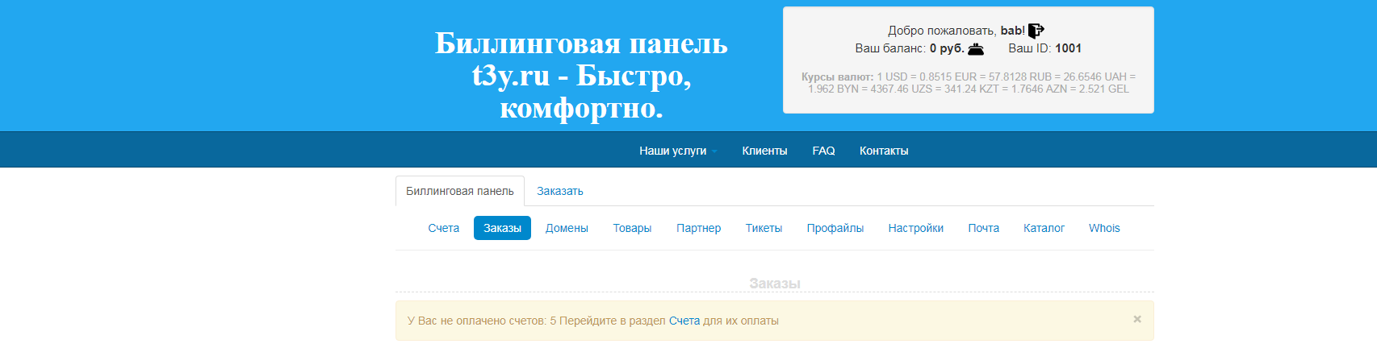Go to the Товары section

632,228
